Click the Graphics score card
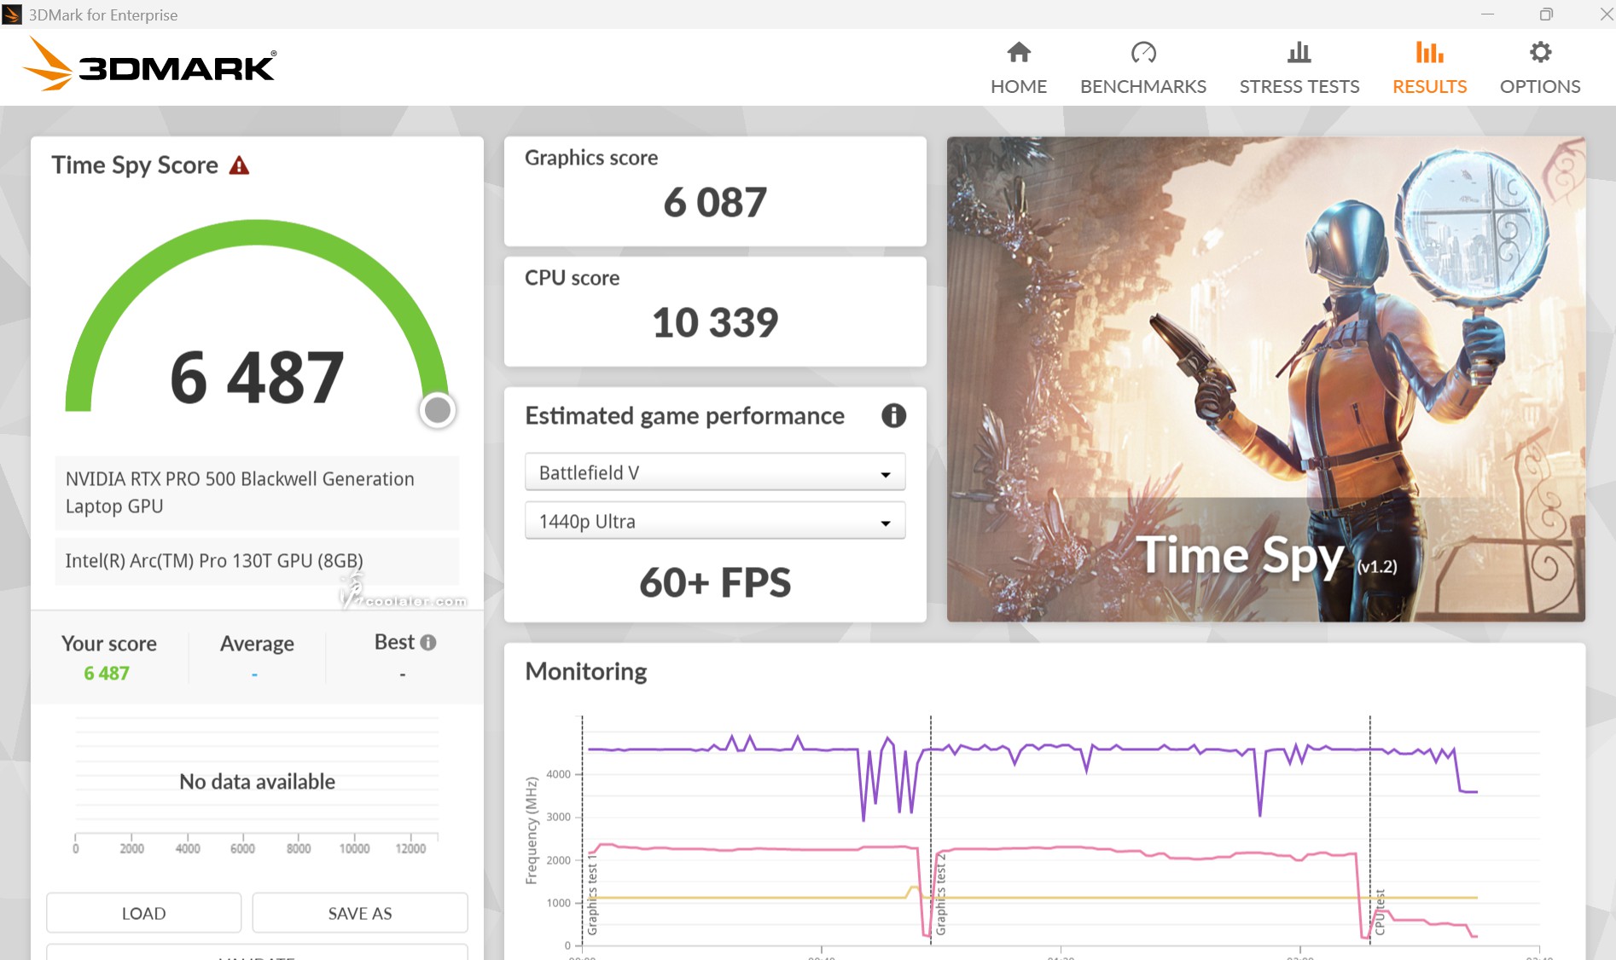The width and height of the screenshot is (1616, 960). [714, 191]
